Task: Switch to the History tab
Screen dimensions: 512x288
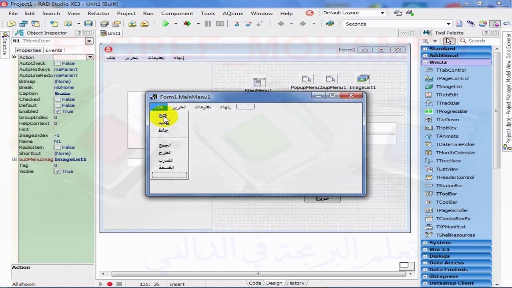Action: [x=296, y=283]
